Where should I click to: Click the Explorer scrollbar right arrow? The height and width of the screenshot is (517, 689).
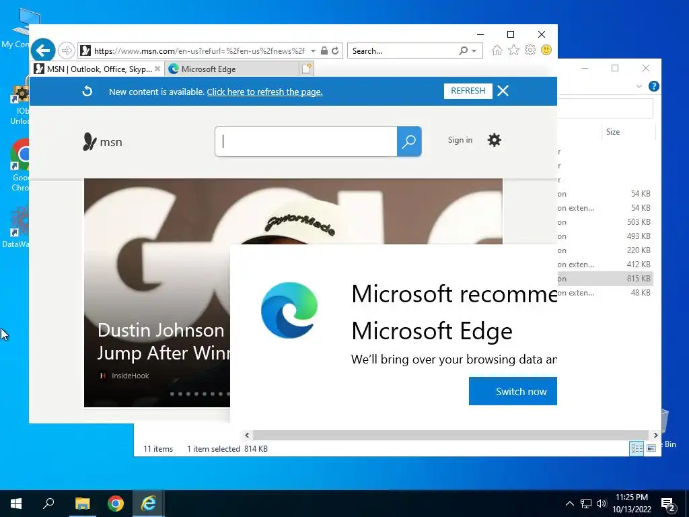(655, 435)
